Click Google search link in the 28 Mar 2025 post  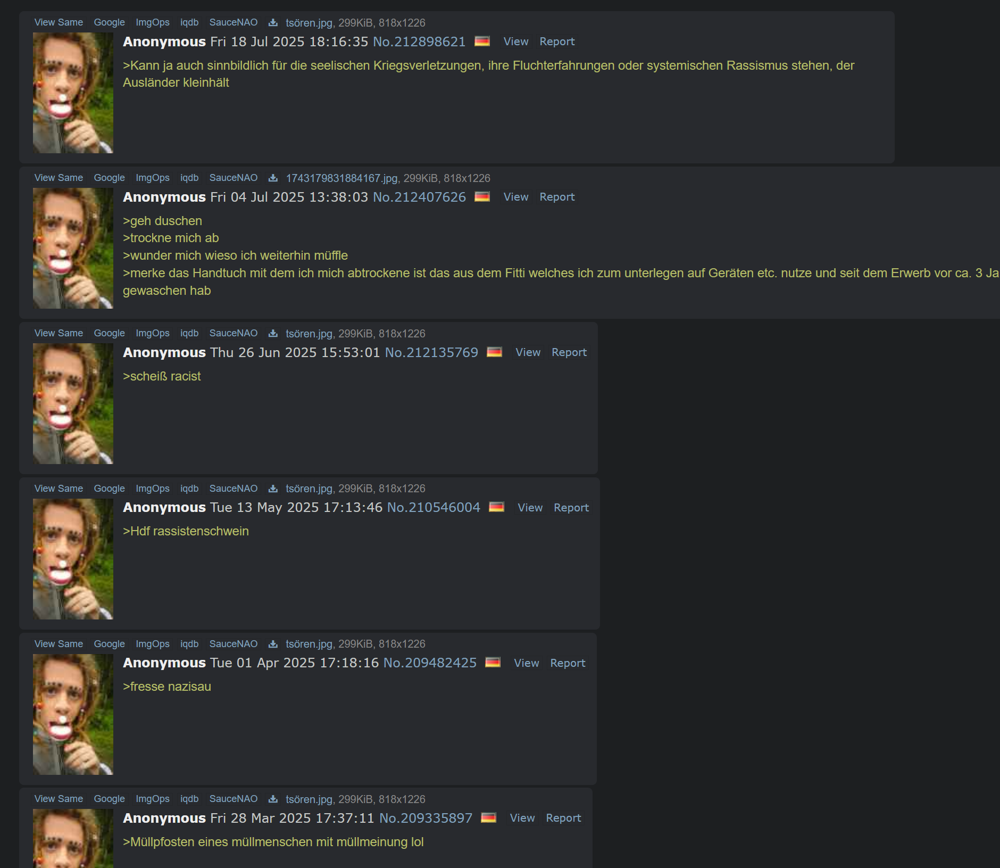coord(109,799)
